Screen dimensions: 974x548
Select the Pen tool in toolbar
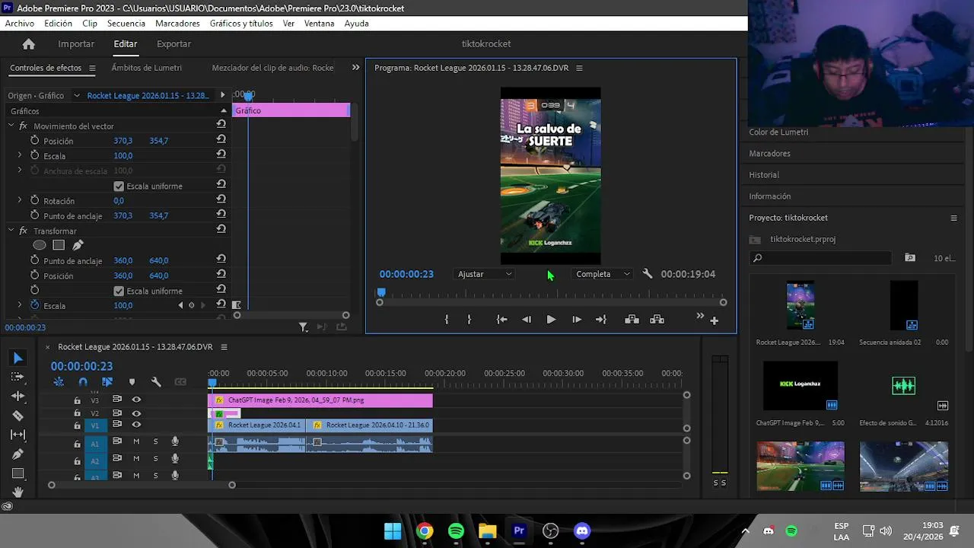pyautogui.click(x=18, y=454)
